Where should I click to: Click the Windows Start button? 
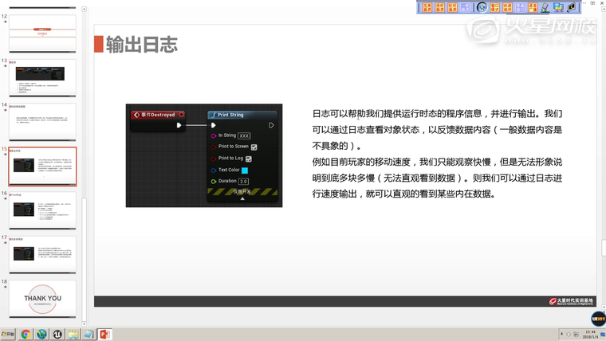pos(9,334)
